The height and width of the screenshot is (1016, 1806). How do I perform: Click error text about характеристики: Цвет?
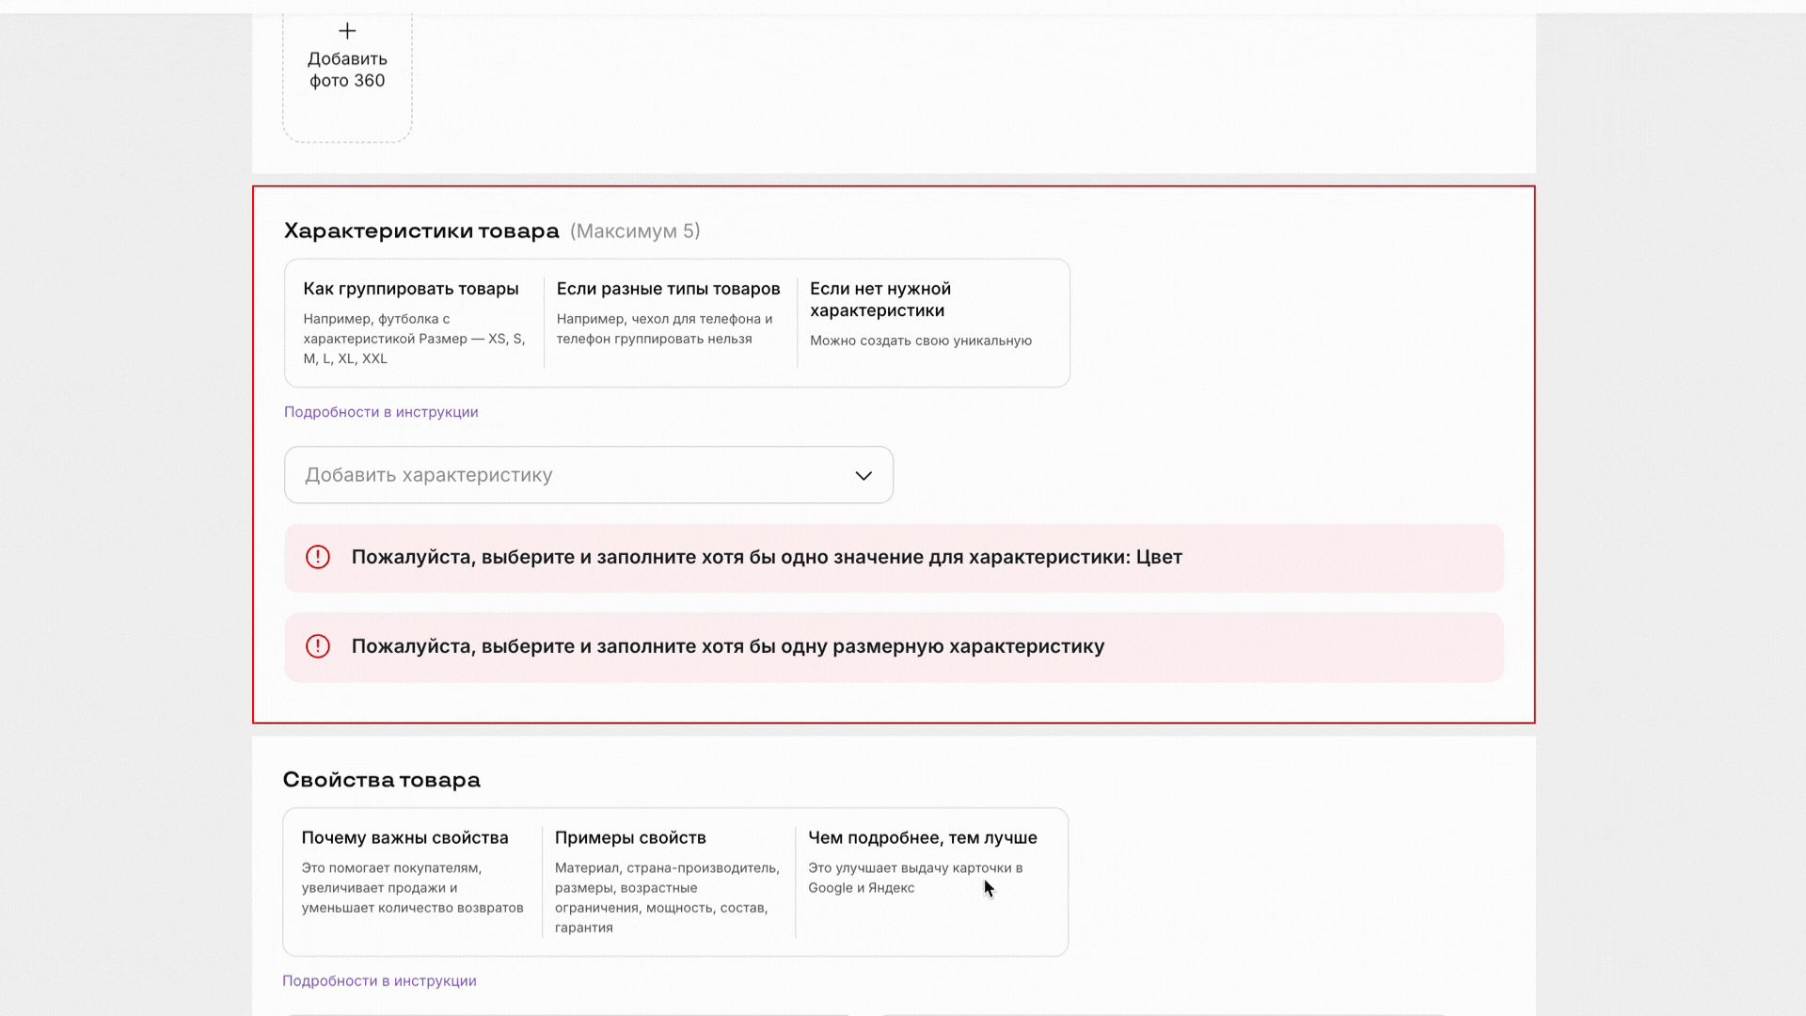pos(767,557)
